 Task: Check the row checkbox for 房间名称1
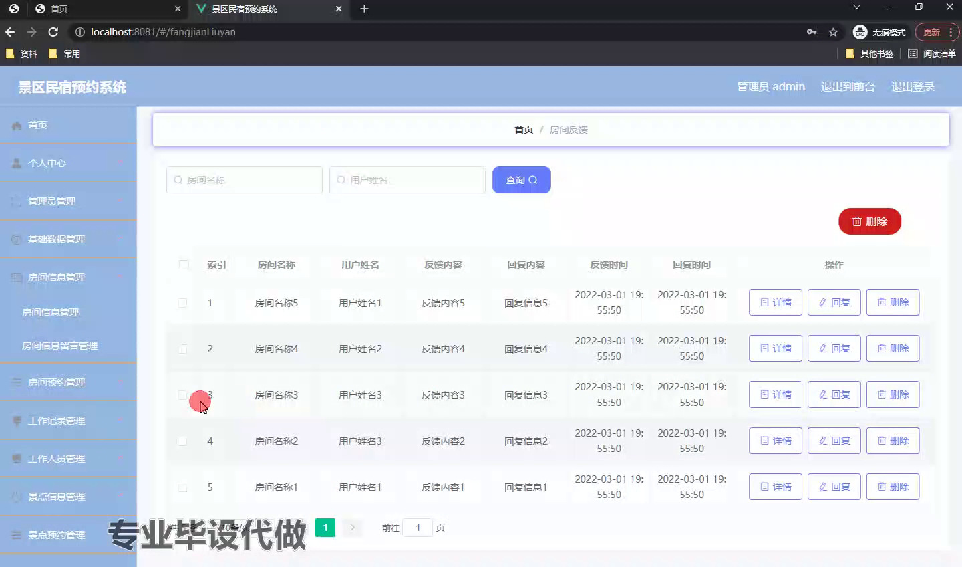pos(182,487)
